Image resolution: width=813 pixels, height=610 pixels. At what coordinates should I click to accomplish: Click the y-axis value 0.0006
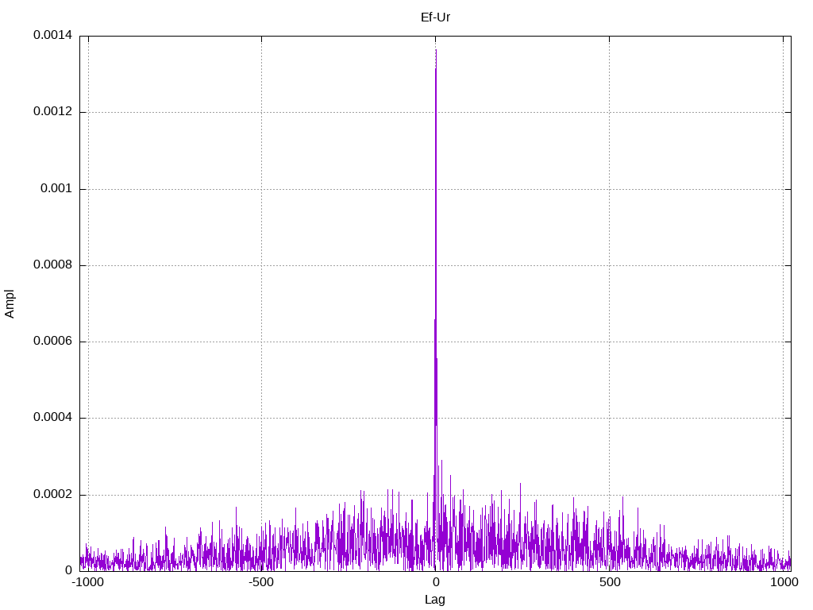(52, 341)
